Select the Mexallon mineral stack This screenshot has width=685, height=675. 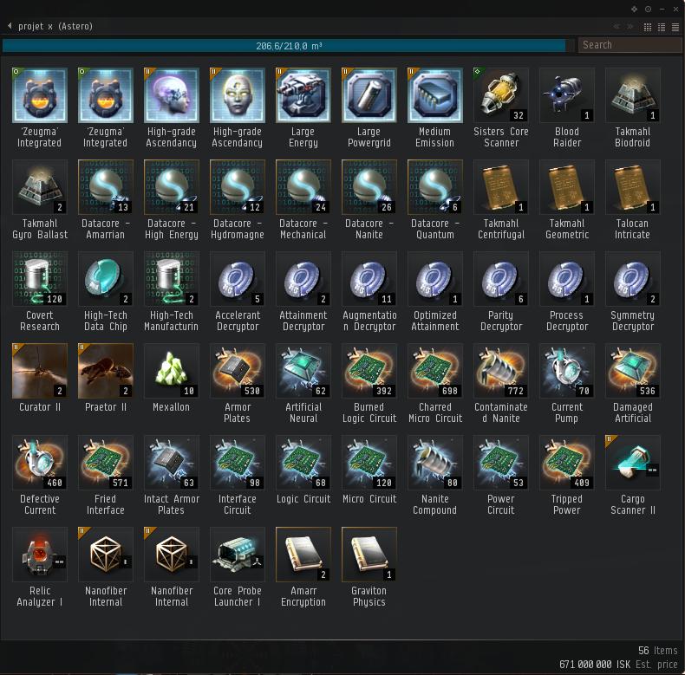(x=172, y=371)
